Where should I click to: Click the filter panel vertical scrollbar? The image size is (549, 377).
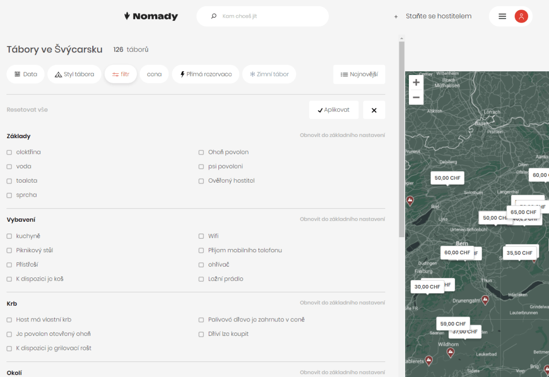[401, 139]
